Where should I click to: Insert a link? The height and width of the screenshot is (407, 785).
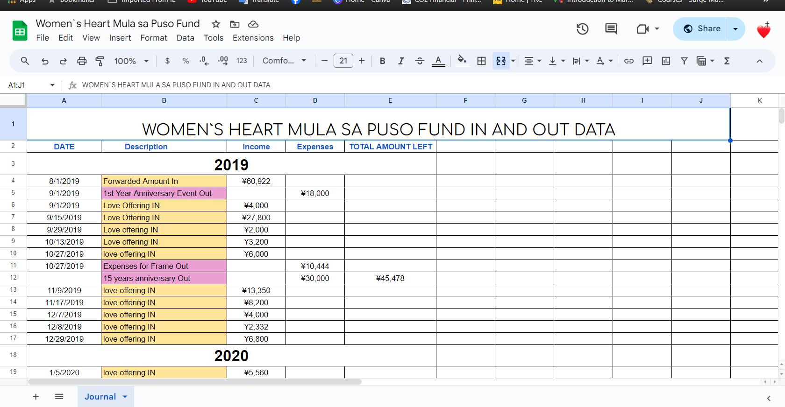click(629, 61)
